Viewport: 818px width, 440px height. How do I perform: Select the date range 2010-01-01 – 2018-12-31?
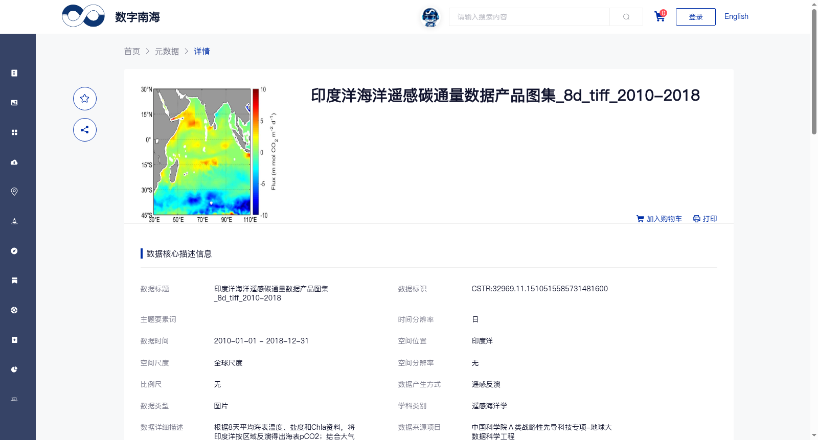[x=261, y=341]
